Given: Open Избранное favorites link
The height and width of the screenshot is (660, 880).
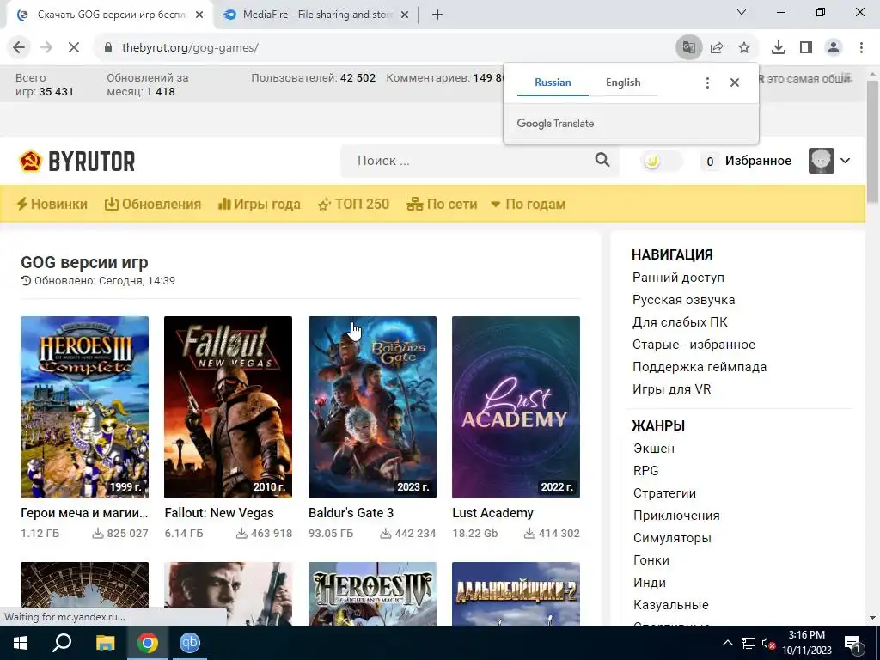Looking at the screenshot, I should coord(758,161).
